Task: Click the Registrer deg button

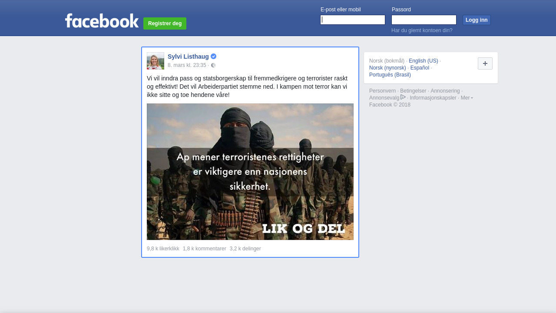Action: pyautogui.click(x=165, y=23)
